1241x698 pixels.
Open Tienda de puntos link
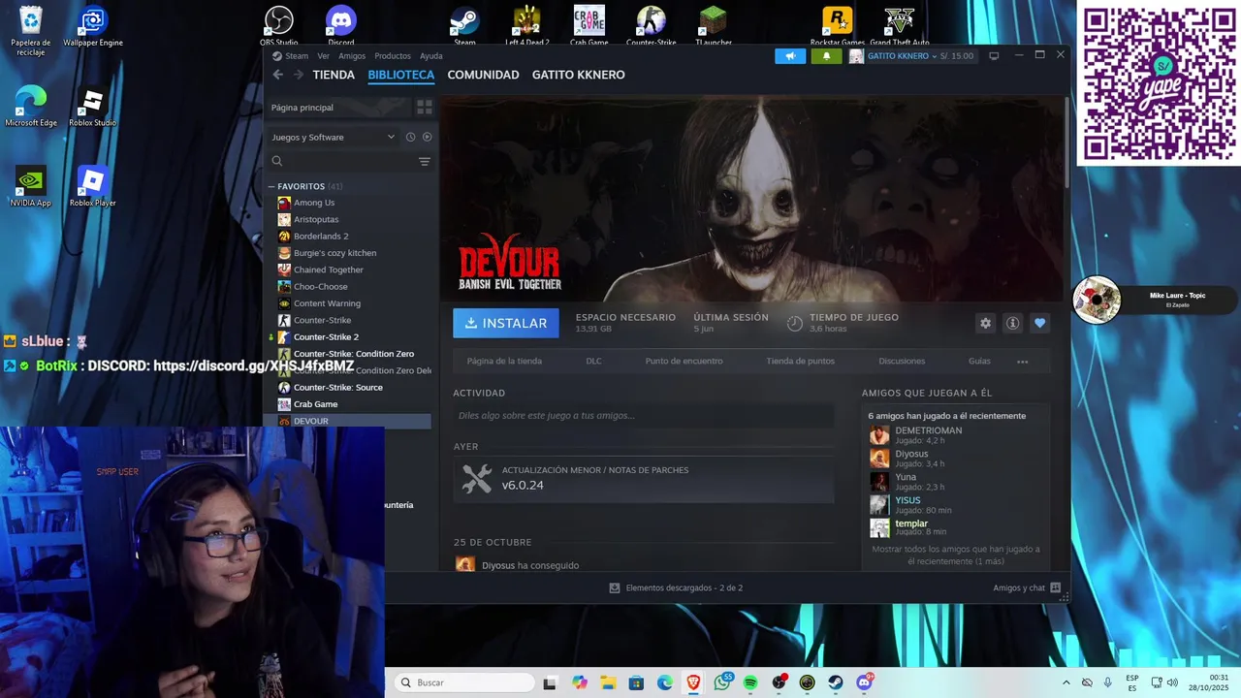(800, 361)
